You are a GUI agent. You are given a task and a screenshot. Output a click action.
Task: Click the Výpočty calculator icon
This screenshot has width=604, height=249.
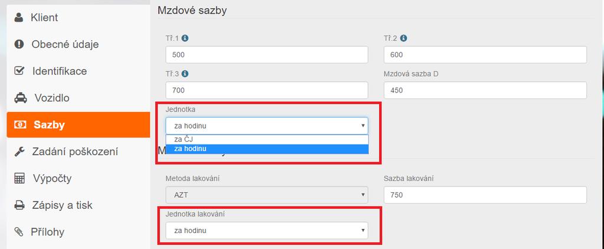click(x=19, y=179)
